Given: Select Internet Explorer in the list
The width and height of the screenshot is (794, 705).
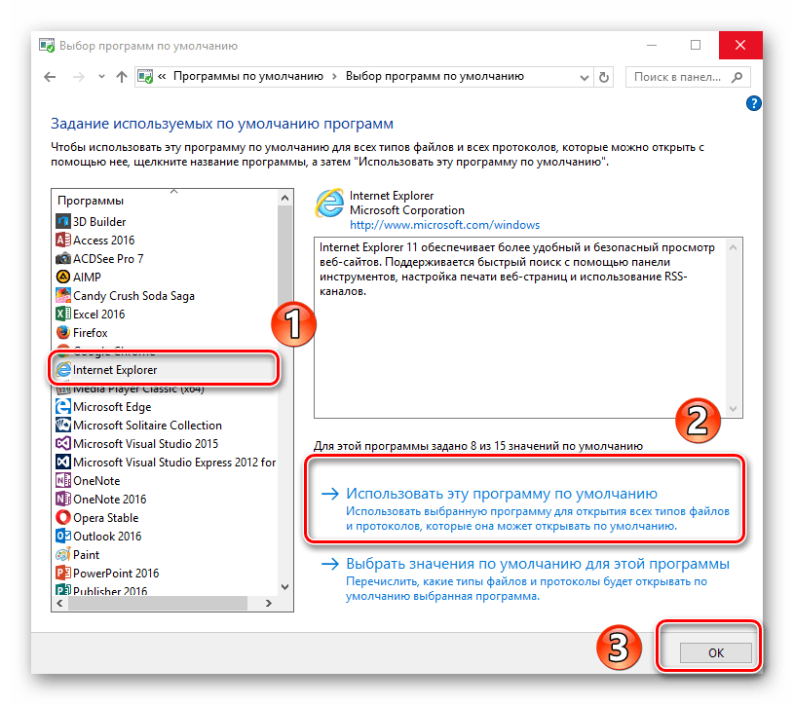Looking at the screenshot, I should (114, 370).
